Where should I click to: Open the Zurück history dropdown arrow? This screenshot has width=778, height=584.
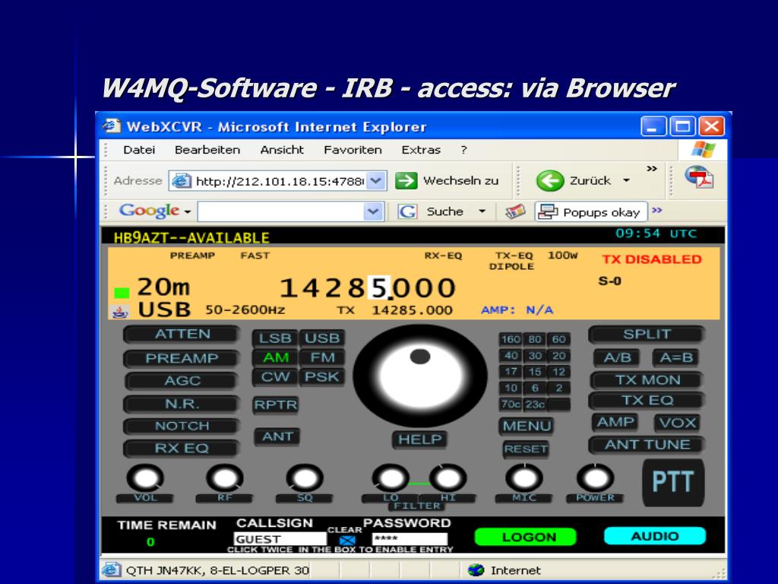click(626, 180)
